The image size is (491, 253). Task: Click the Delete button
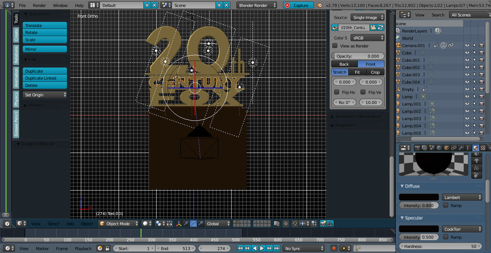[x=45, y=85]
